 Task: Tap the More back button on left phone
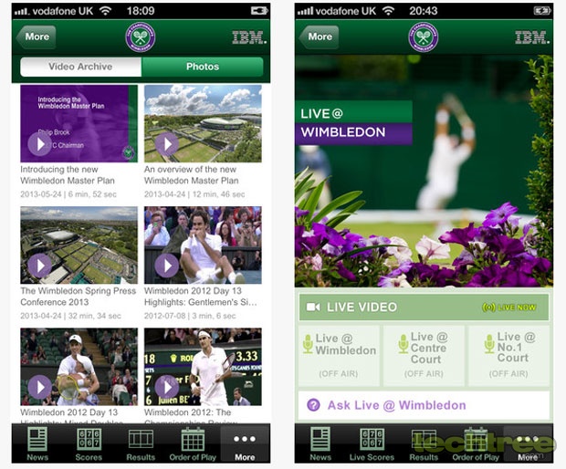pos(37,36)
